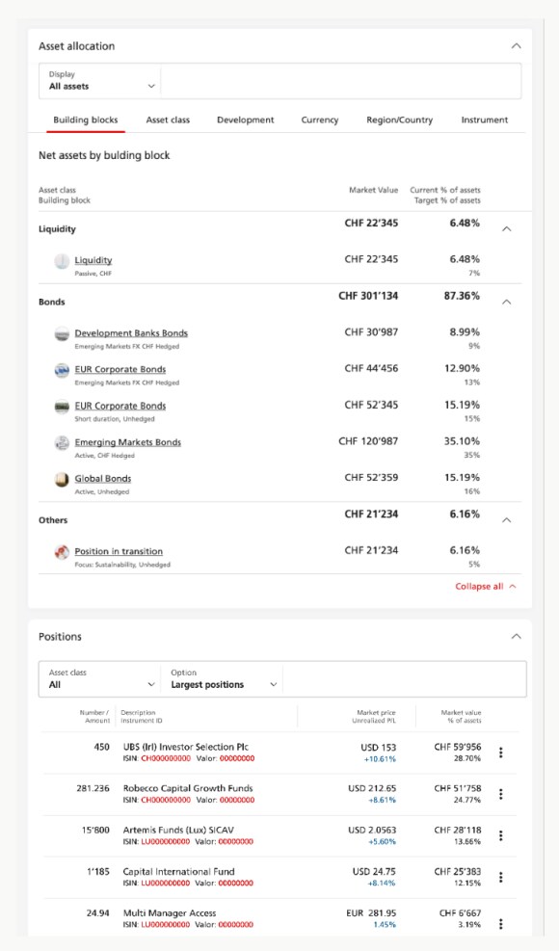The width and height of the screenshot is (559, 951).
Task: Click the Collapse all link
Action: pos(479,586)
